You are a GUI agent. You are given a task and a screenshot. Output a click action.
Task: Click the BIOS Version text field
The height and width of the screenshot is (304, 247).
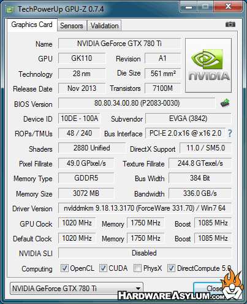tap(137, 103)
